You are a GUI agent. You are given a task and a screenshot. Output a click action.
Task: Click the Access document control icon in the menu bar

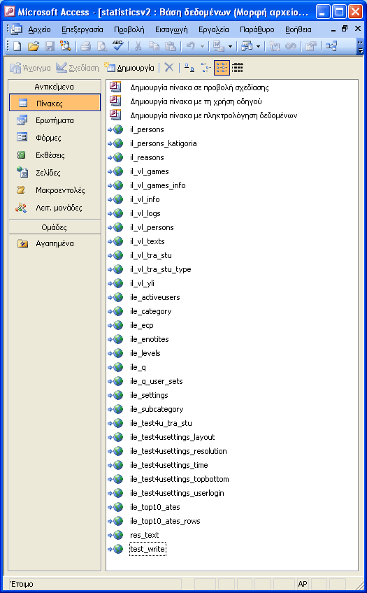coord(16,29)
